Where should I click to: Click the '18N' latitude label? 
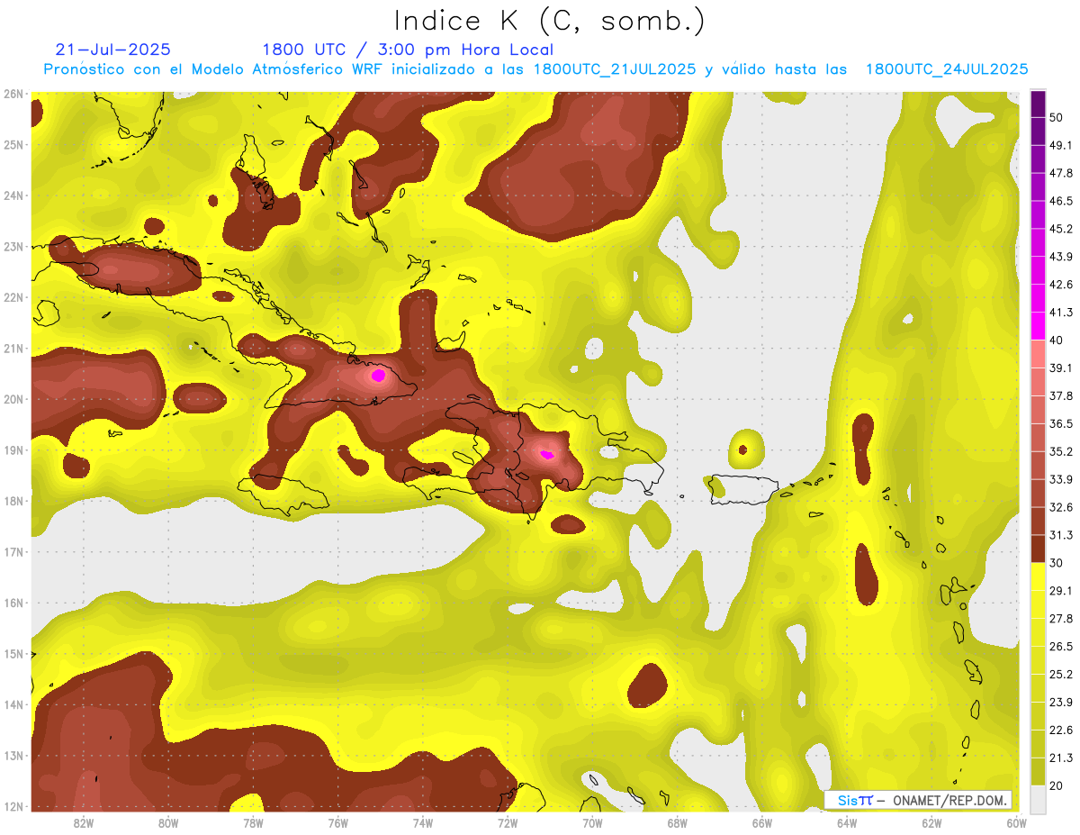point(13,501)
